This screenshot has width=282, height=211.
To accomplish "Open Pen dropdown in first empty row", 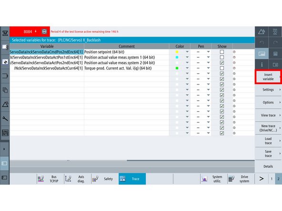I will 208,74.
